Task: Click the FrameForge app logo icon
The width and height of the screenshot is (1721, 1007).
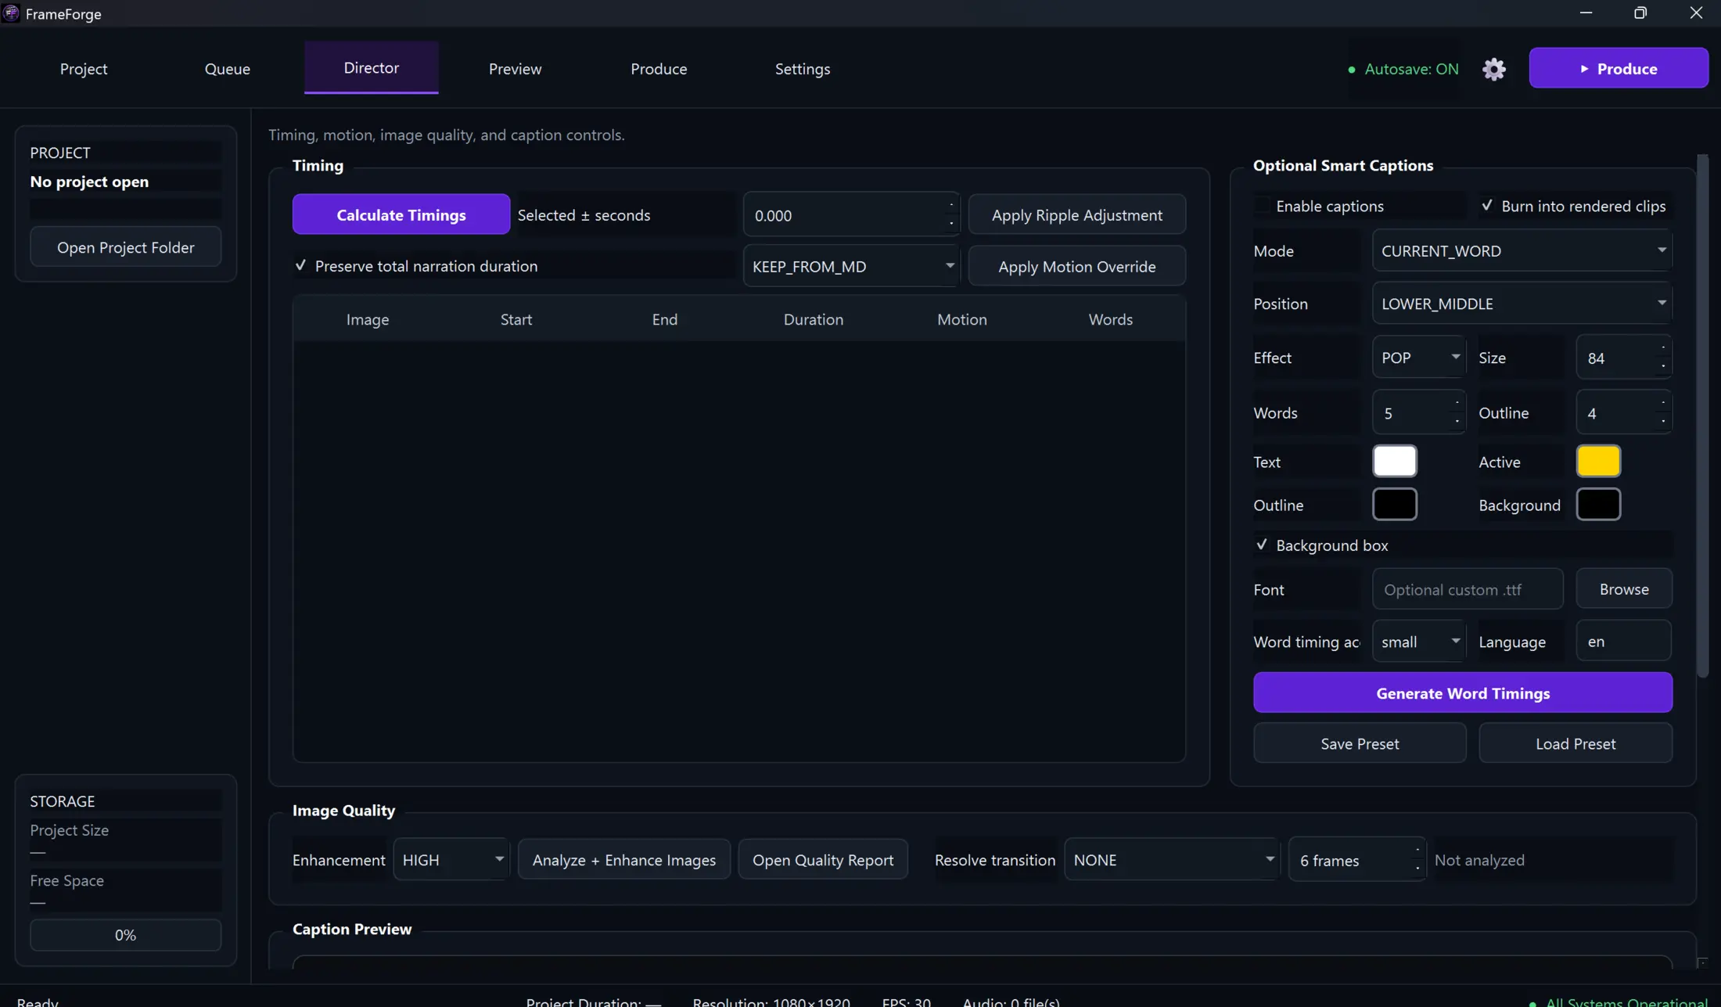Action: (x=11, y=13)
